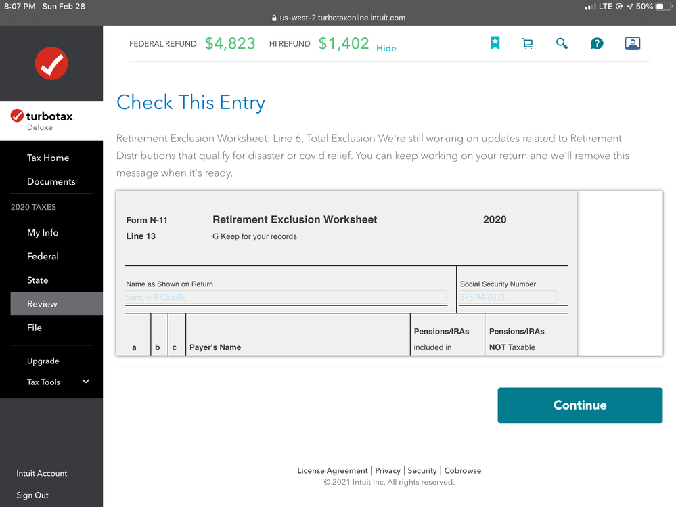Hide the refund amounts
This screenshot has height=507, width=676.
click(386, 48)
